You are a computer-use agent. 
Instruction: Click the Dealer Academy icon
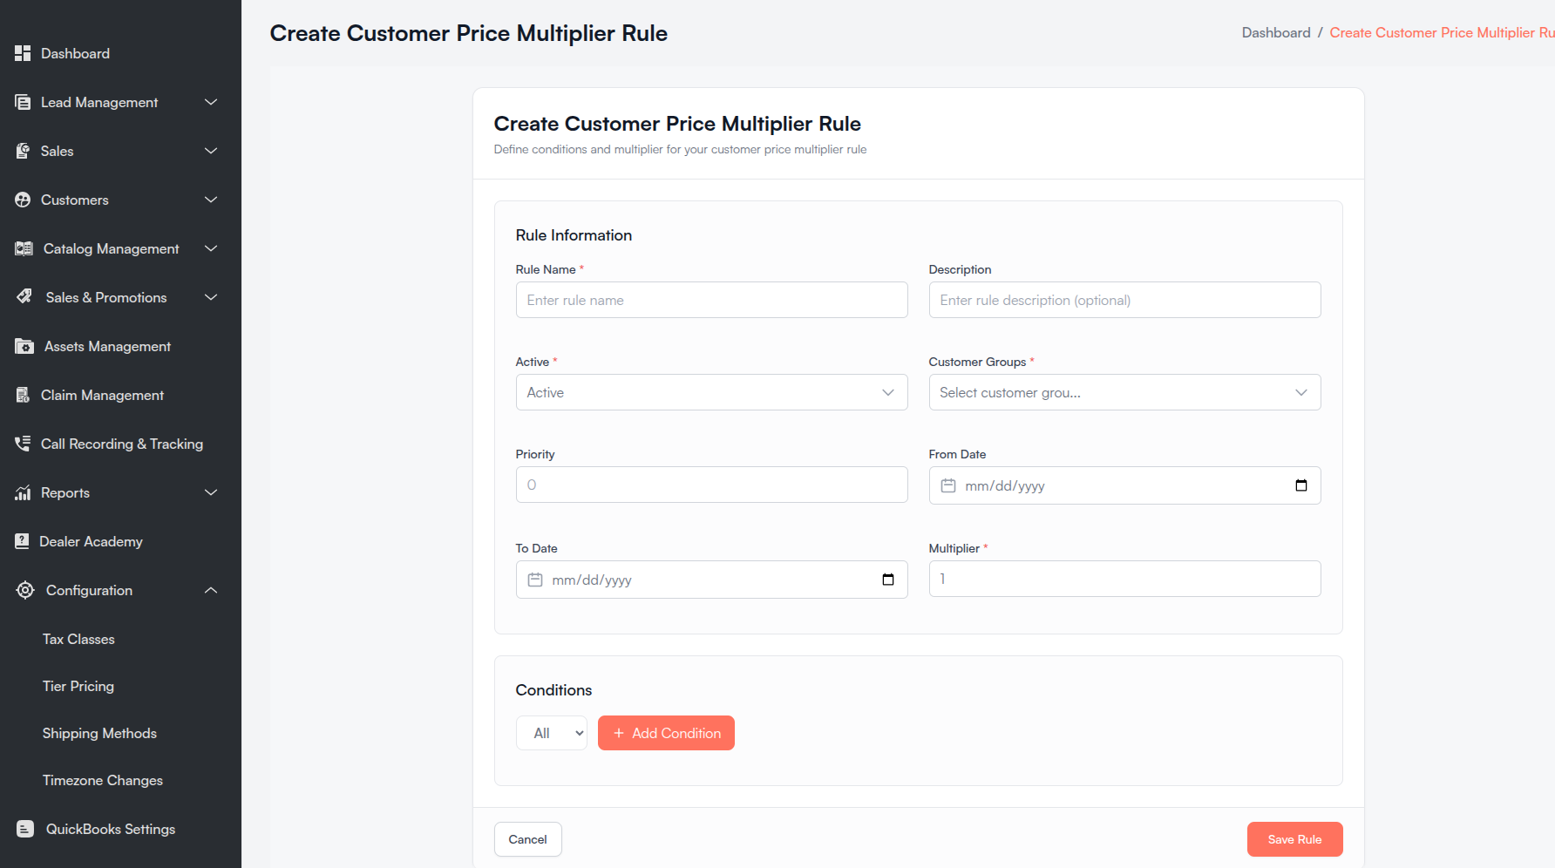pos(23,541)
